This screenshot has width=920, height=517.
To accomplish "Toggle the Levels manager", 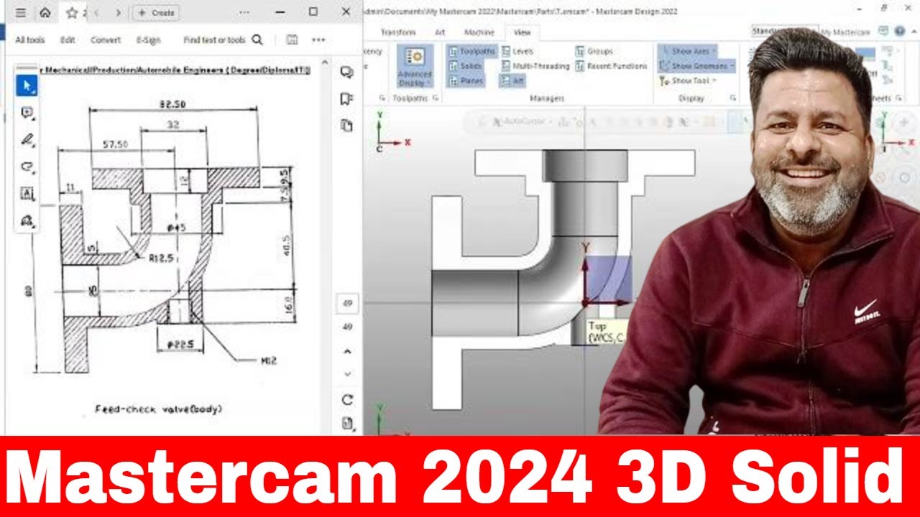I will click(x=518, y=52).
